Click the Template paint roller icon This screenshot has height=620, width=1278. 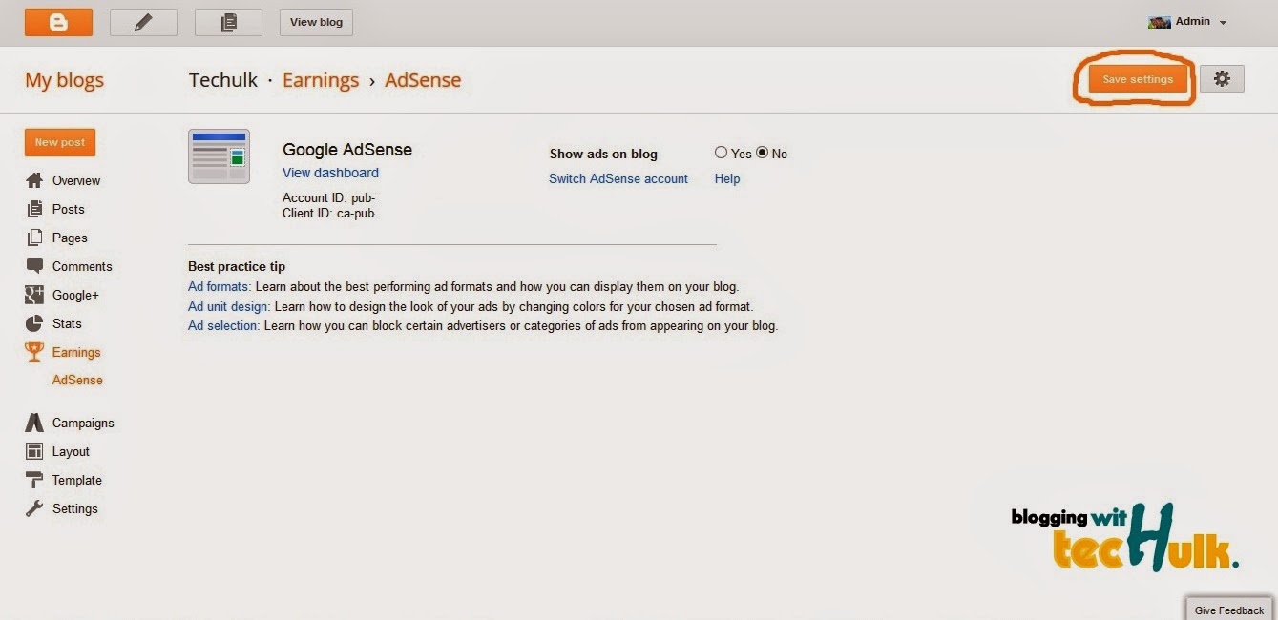point(34,480)
